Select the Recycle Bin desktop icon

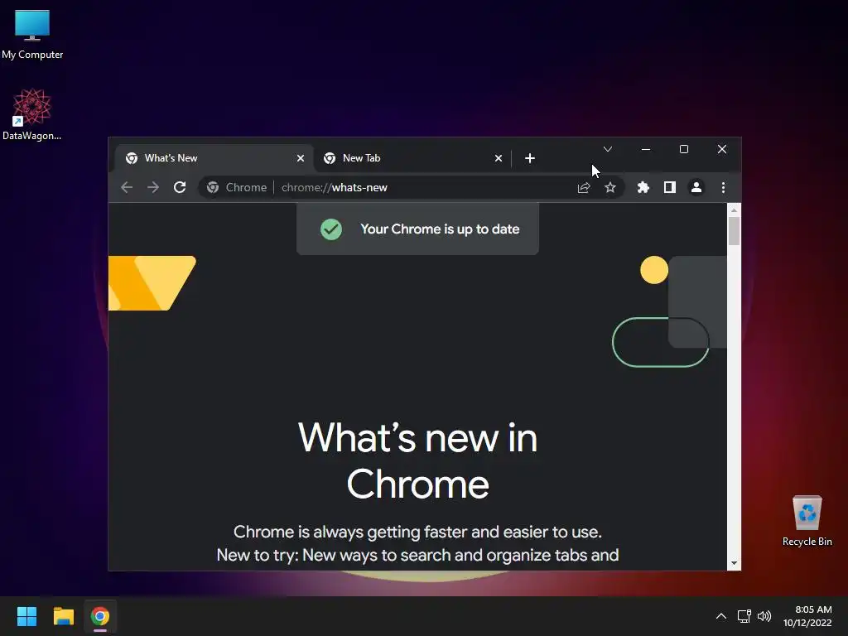click(x=807, y=521)
